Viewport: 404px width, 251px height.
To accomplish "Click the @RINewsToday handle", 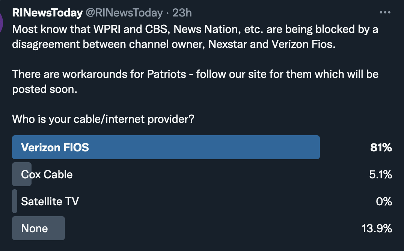I will point(124,13).
